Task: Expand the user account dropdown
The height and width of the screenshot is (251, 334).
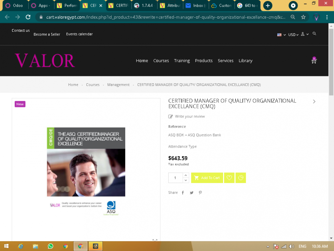Action: point(304,34)
